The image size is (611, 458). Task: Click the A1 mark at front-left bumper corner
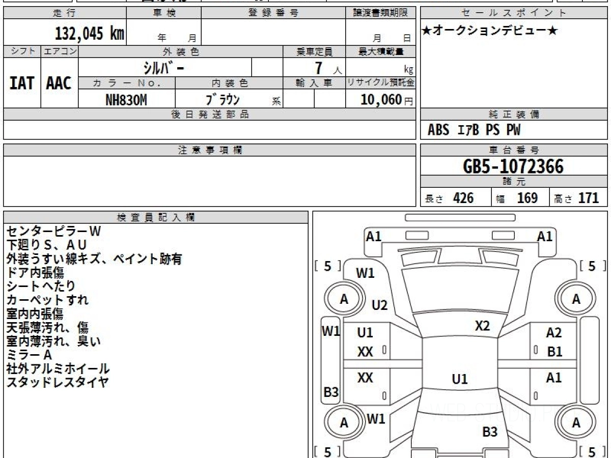click(x=374, y=236)
